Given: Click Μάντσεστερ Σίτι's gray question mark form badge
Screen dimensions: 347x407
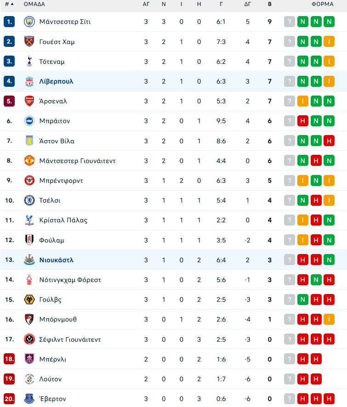Looking at the screenshot, I should [290, 22].
